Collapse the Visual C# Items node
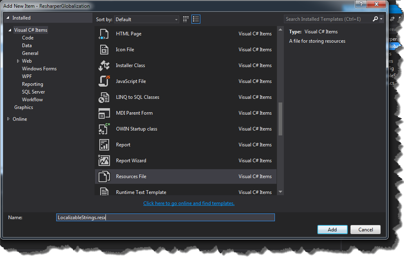The width and height of the screenshot is (404, 257). click(10, 30)
